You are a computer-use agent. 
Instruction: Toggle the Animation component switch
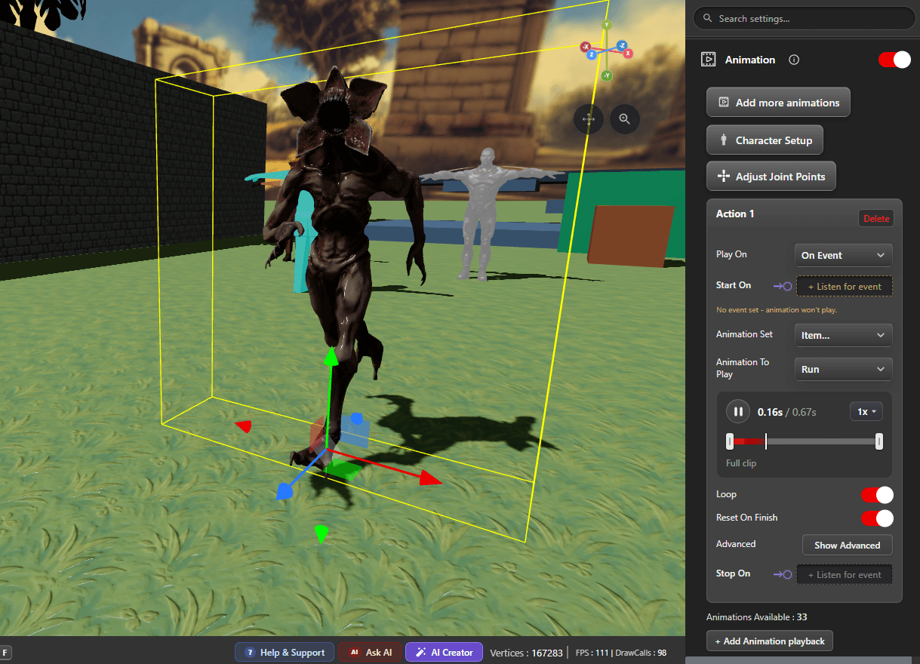pyautogui.click(x=894, y=60)
